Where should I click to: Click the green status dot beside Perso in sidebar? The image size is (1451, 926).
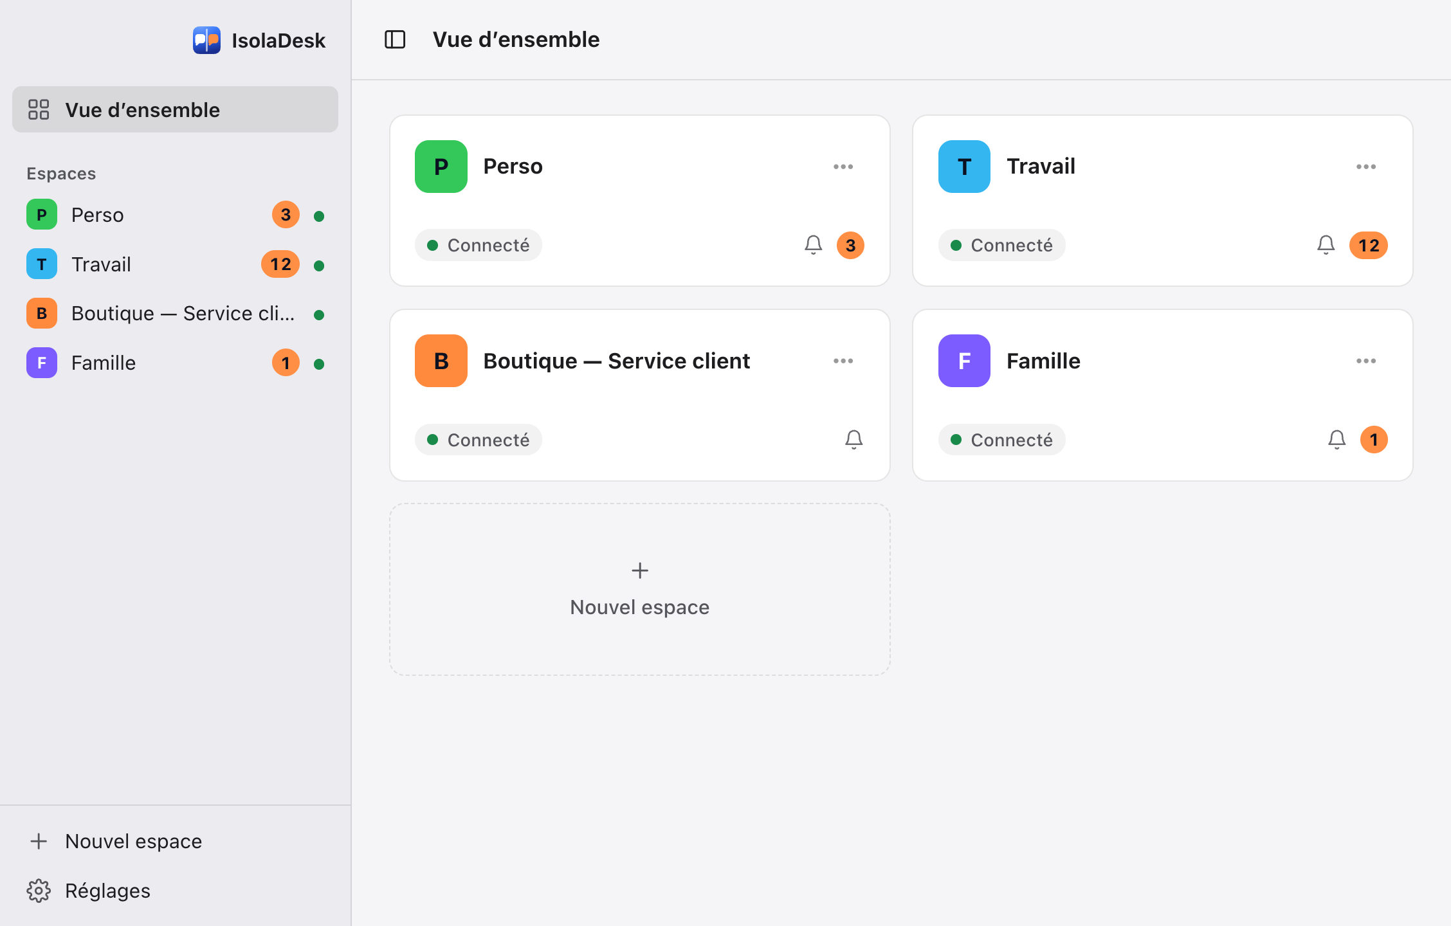[319, 216]
